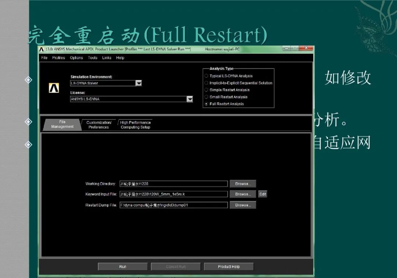Open Product Help
397x278 pixels.
[x=229, y=267]
